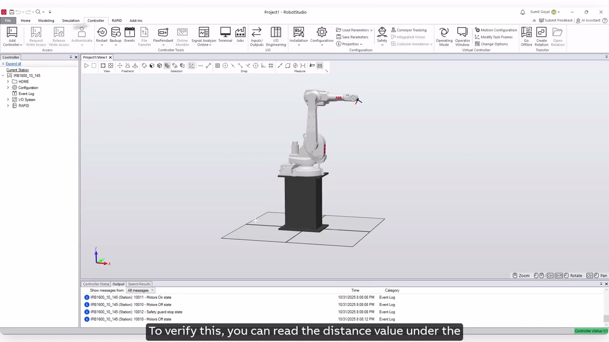This screenshot has height=342, width=609.
Task: Open the Restart dropdown
Action: pos(102,45)
